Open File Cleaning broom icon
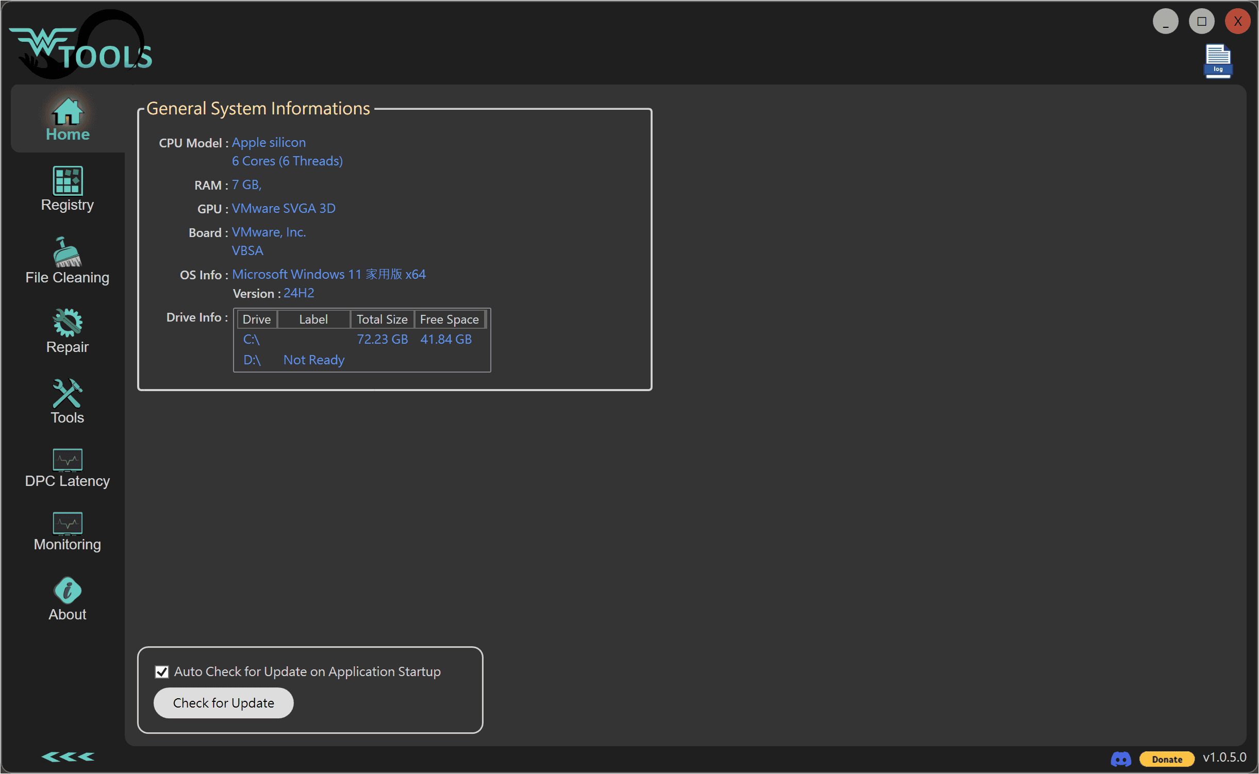 [x=68, y=253]
